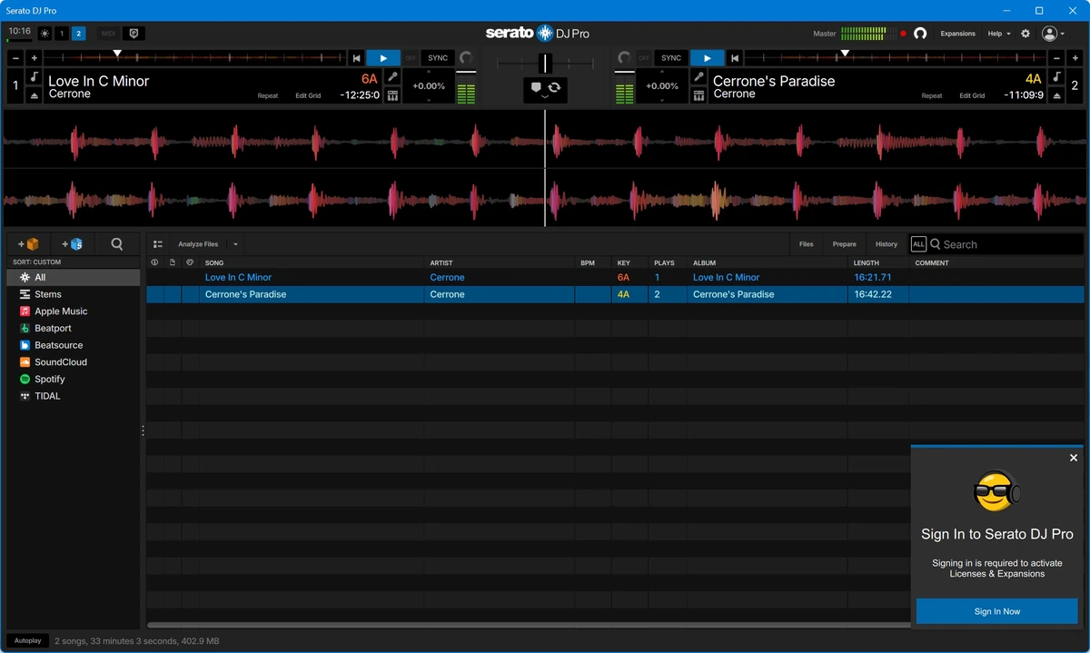Toggle Repeat on deck 2

(x=932, y=95)
